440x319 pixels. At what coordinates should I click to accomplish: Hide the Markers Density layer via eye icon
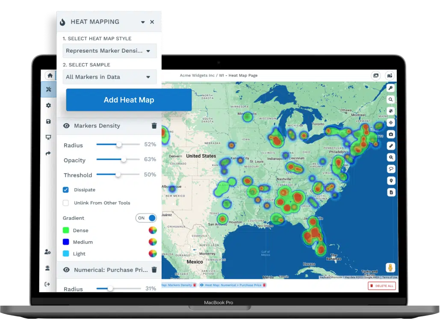coord(66,126)
